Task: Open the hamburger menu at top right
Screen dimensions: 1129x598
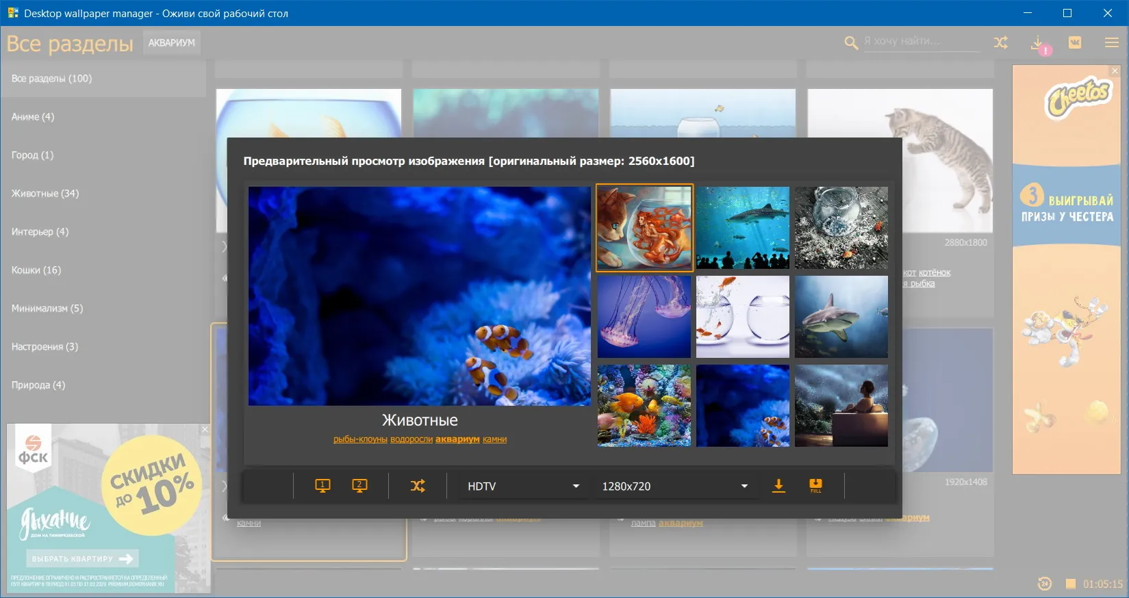Action: coord(1112,42)
